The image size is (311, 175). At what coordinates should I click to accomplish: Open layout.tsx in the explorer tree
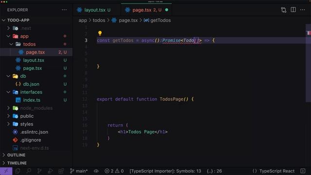coord(36,60)
